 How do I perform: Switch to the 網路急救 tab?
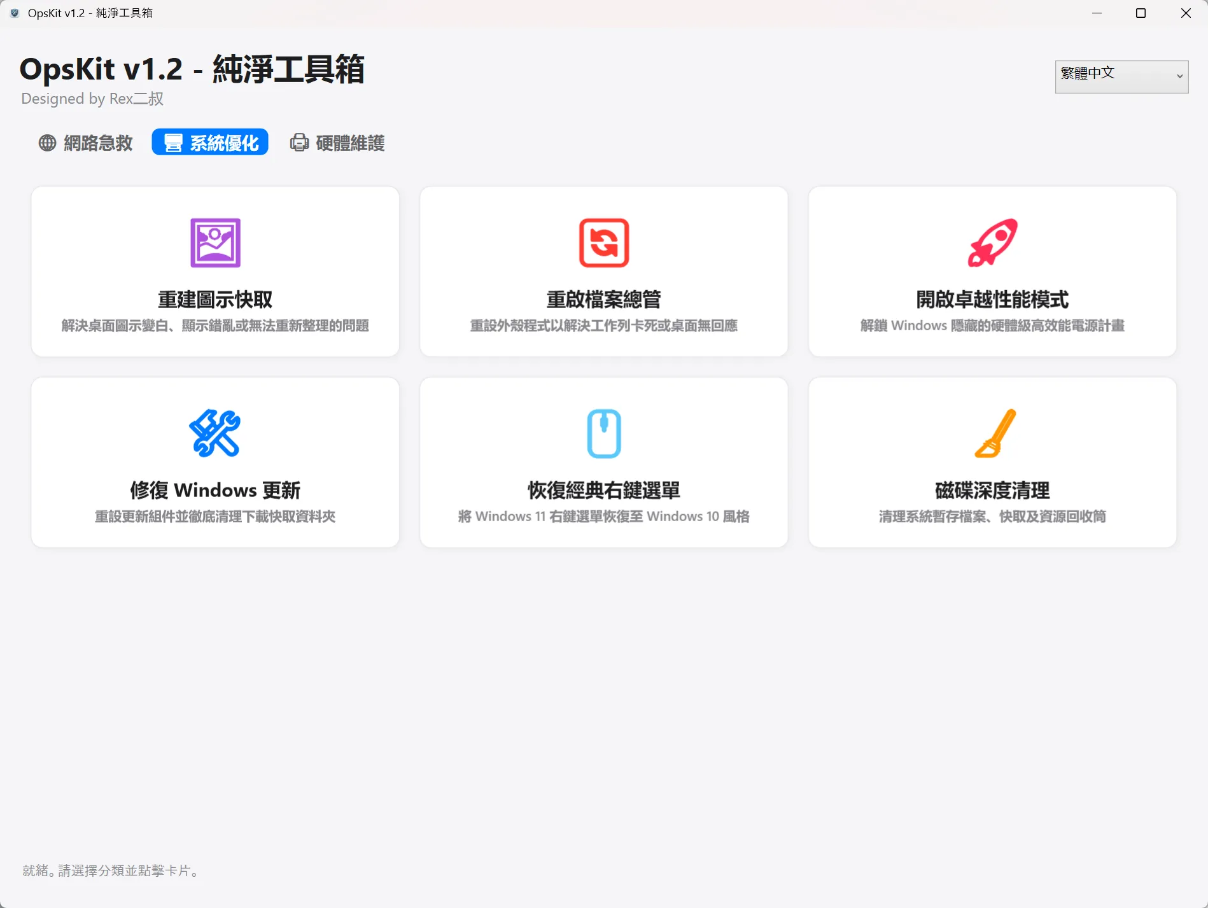pyautogui.click(x=86, y=143)
